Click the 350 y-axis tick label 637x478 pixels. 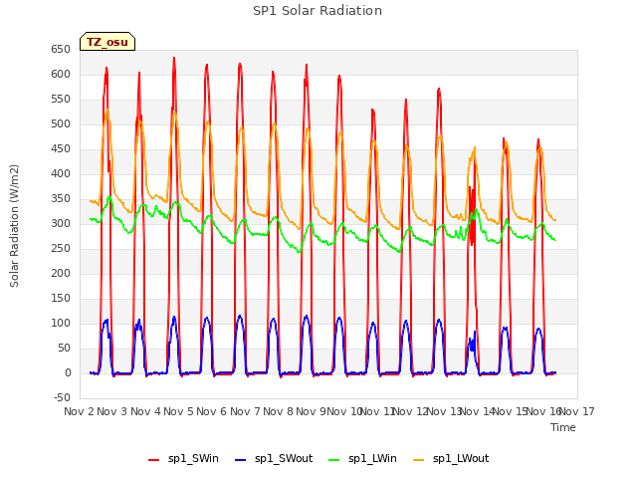61,199
